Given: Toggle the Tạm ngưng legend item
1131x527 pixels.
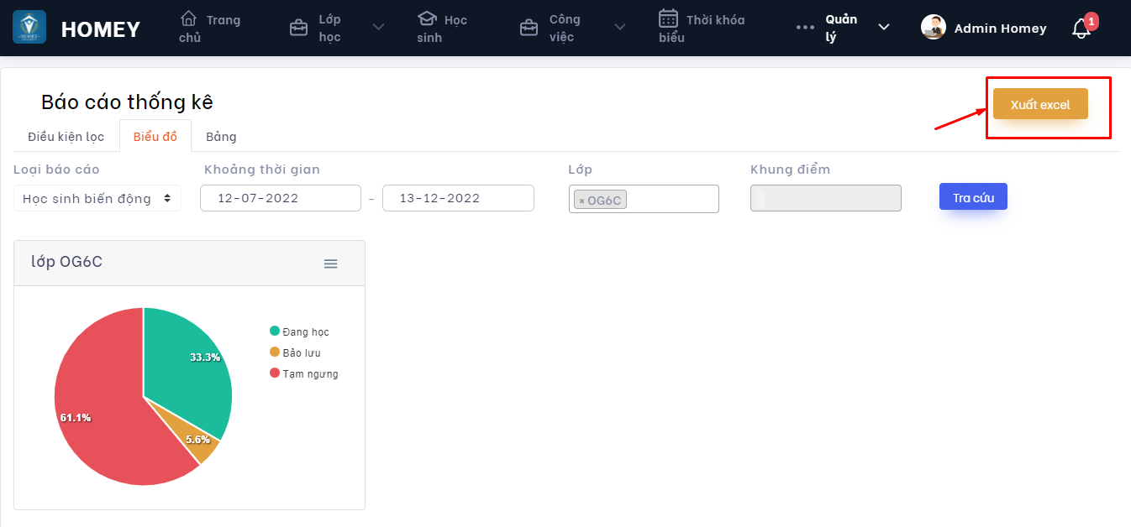Looking at the screenshot, I should (303, 374).
